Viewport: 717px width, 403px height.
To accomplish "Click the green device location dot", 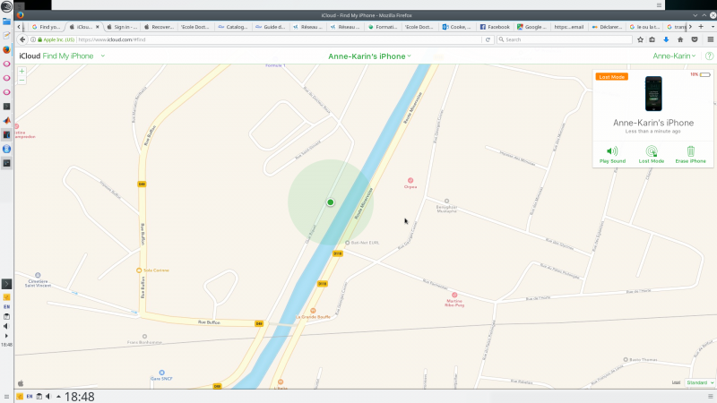I will click(x=330, y=202).
